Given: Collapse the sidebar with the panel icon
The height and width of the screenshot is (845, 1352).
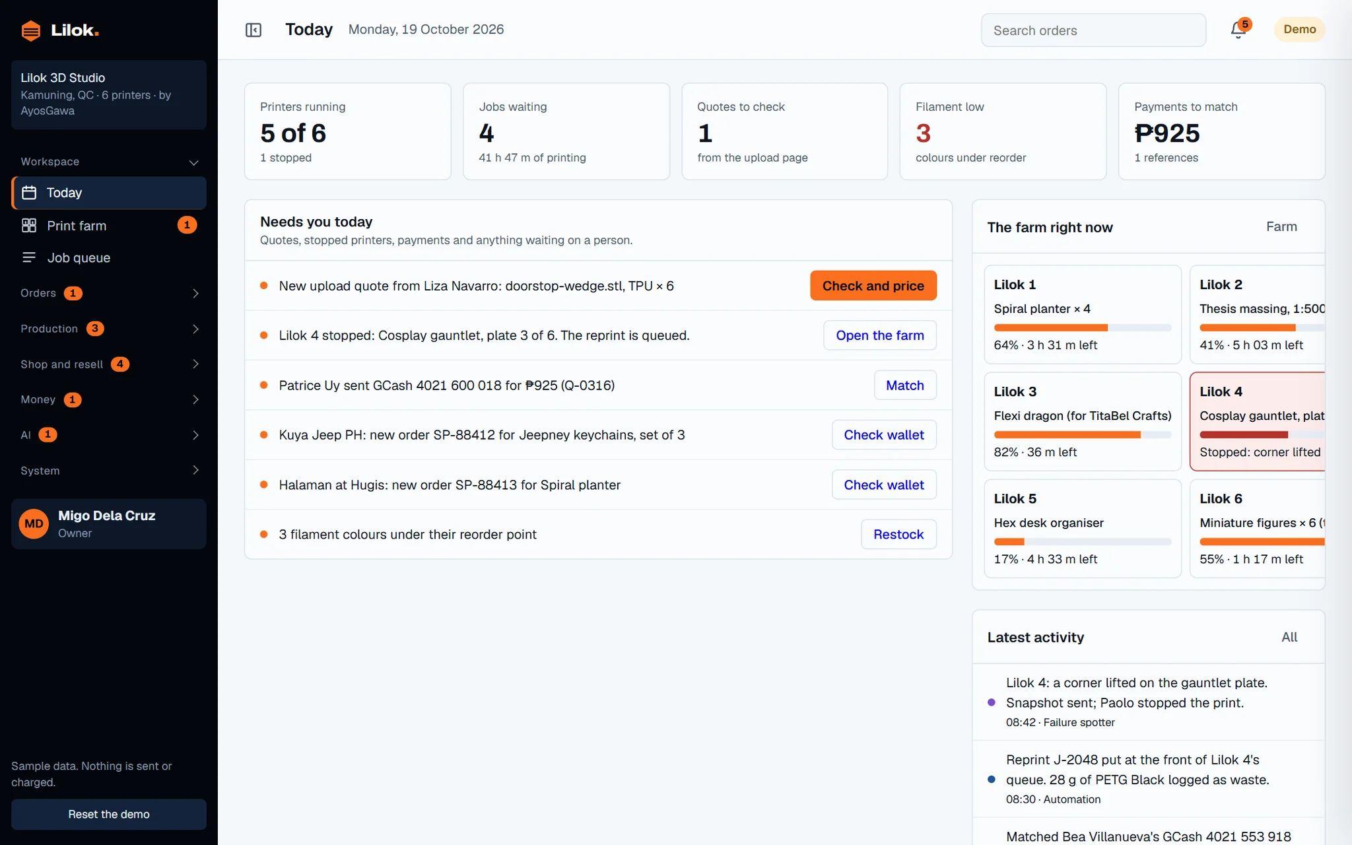Looking at the screenshot, I should pos(253,30).
